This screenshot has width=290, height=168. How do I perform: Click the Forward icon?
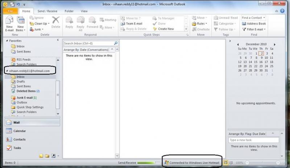click(92, 20)
